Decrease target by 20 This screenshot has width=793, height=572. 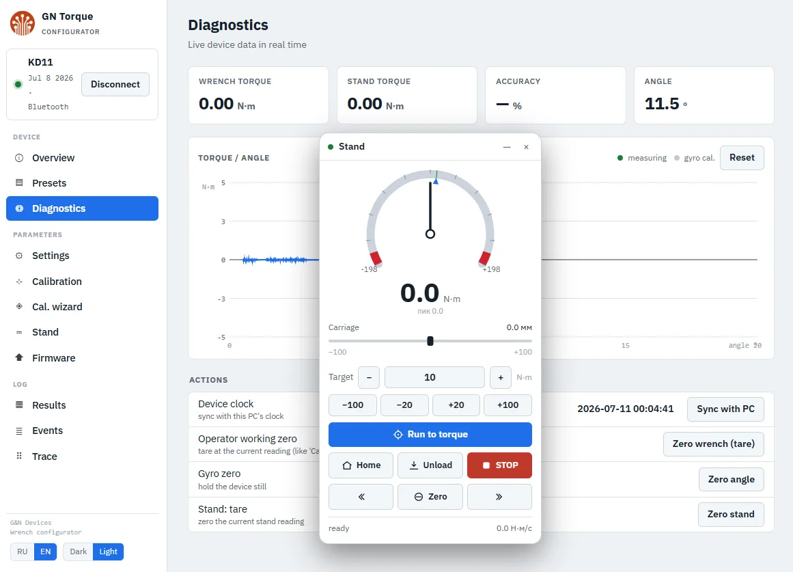[x=404, y=405]
